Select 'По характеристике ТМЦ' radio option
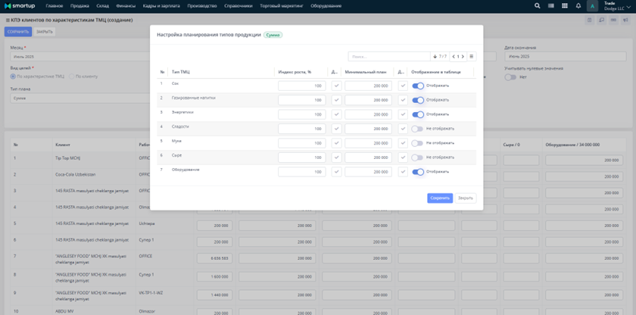 (x=13, y=76)
